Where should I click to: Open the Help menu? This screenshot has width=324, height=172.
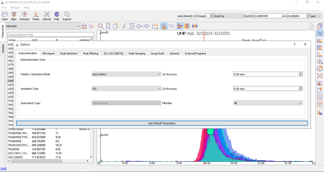tap(27, 7)
